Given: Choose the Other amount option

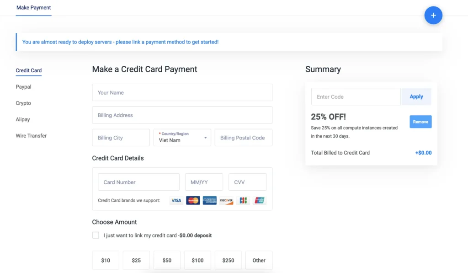Looking at the screenshot, I should pyautogui.click(x=259, y=261).
